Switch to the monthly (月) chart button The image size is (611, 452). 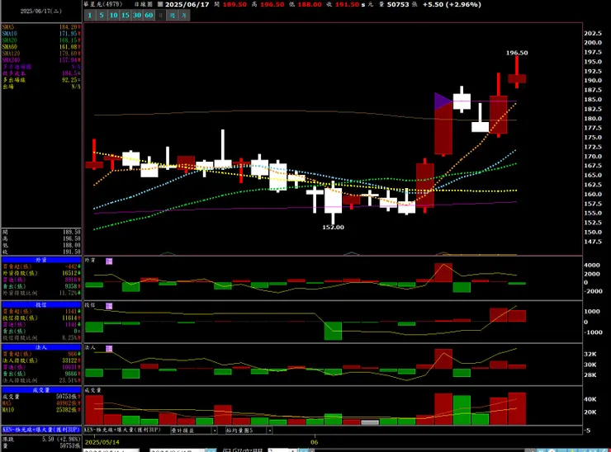[184, 15]
